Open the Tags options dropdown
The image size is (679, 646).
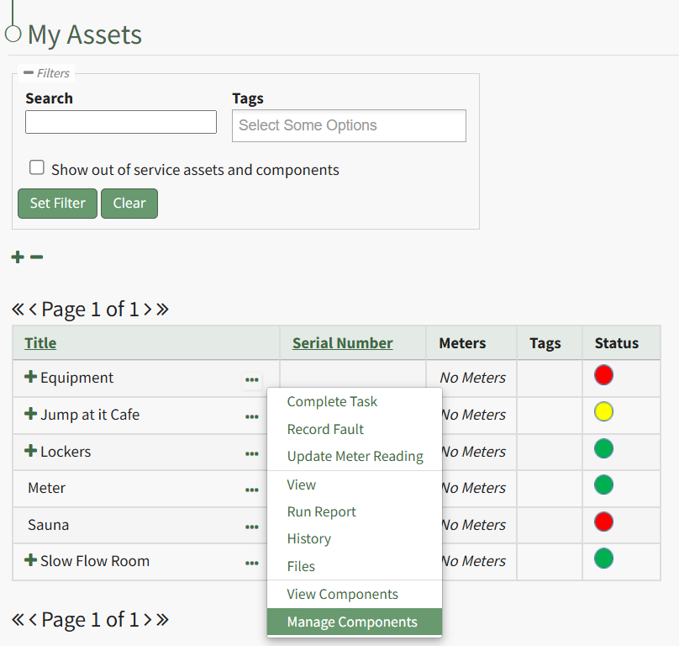[x=349, y=125]
